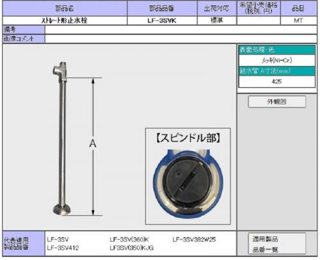This screenshot has height=260, width=320.
Task: Click the LF-3SV382W25 product number
Action: point(194,240)
